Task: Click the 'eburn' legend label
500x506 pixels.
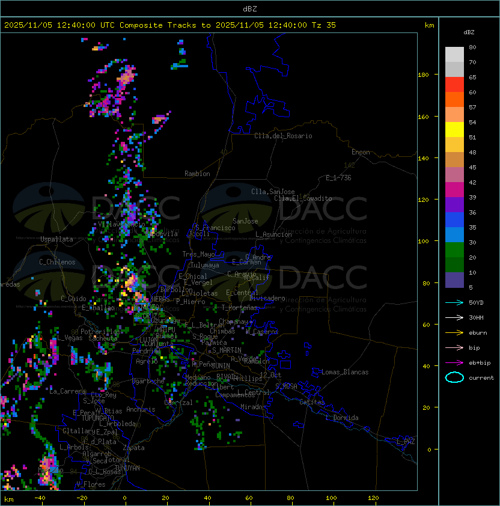Action: tap(478, 333)
